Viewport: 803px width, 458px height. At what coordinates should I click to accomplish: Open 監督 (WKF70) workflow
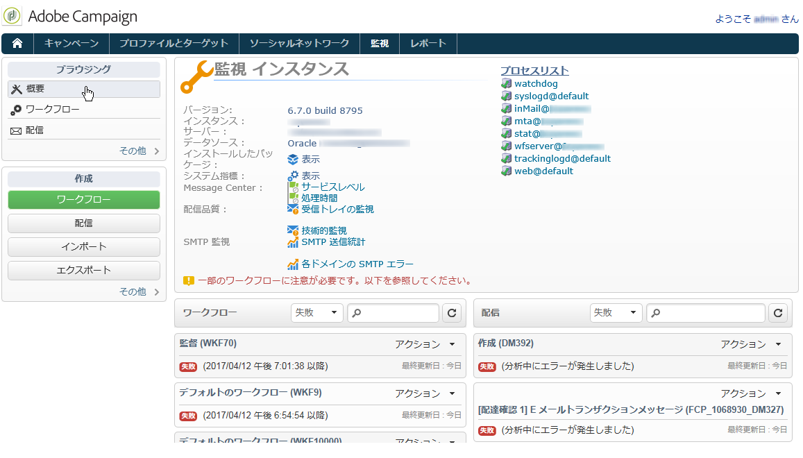pos(208,343)
